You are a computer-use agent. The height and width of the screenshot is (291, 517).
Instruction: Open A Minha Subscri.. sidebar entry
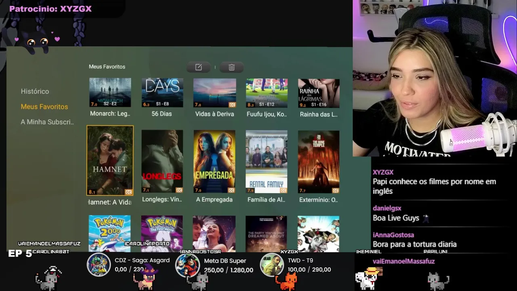tap(47, 122)
